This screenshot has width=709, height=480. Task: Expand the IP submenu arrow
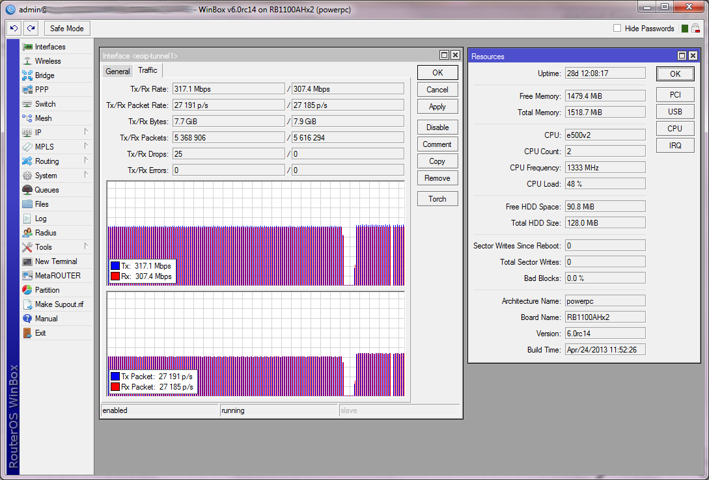pos(85,132)
